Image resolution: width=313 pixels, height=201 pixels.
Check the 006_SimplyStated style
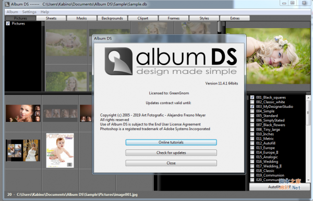click(252, 120)
